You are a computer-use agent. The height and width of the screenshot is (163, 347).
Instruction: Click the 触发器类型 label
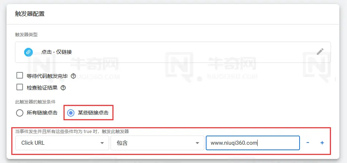click(x=26, y=35)
